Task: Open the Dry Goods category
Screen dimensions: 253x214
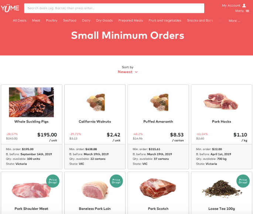Action: 104,20
